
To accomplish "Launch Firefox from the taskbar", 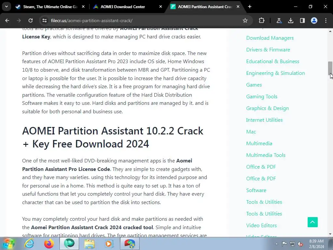I will tap(49, 243).
